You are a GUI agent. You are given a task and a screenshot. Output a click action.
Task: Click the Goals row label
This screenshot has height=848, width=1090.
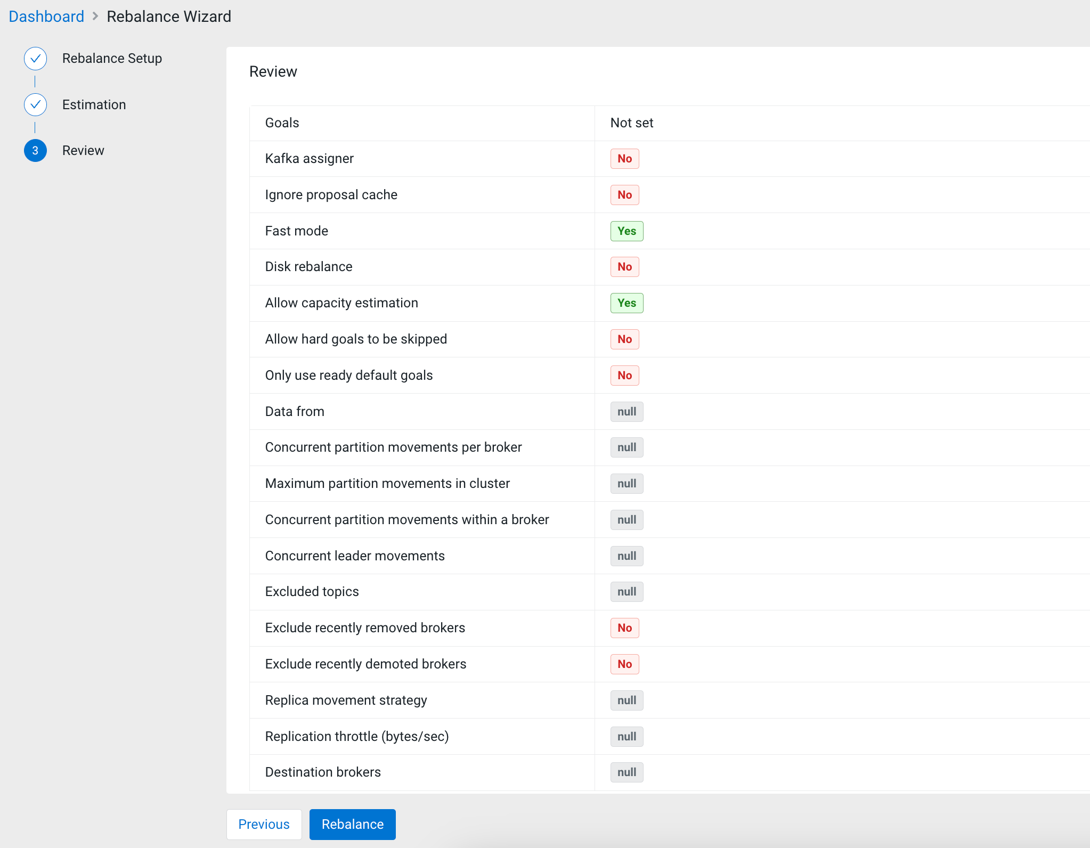click(x=282, y=123)
